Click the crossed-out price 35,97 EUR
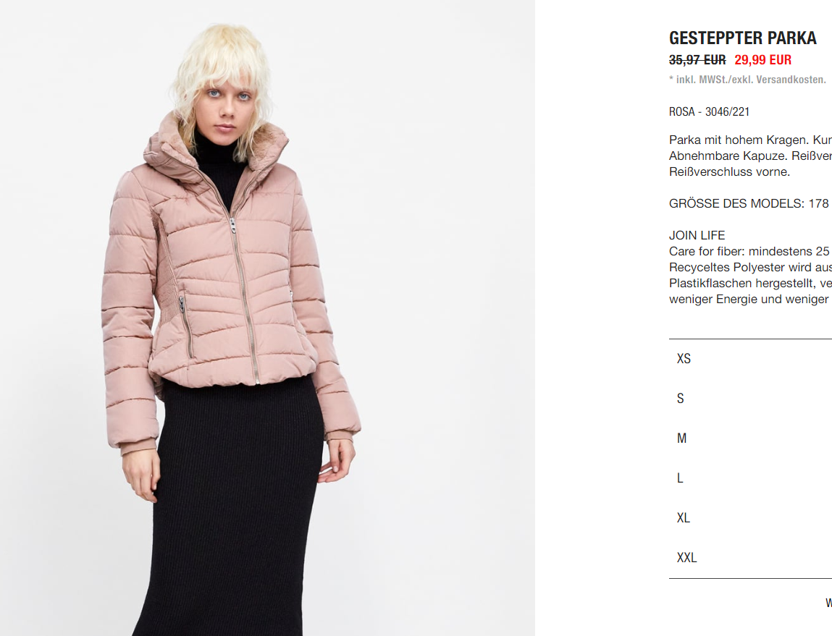The height and width of the screenshot is (636, 832). [x=697, y=60]
